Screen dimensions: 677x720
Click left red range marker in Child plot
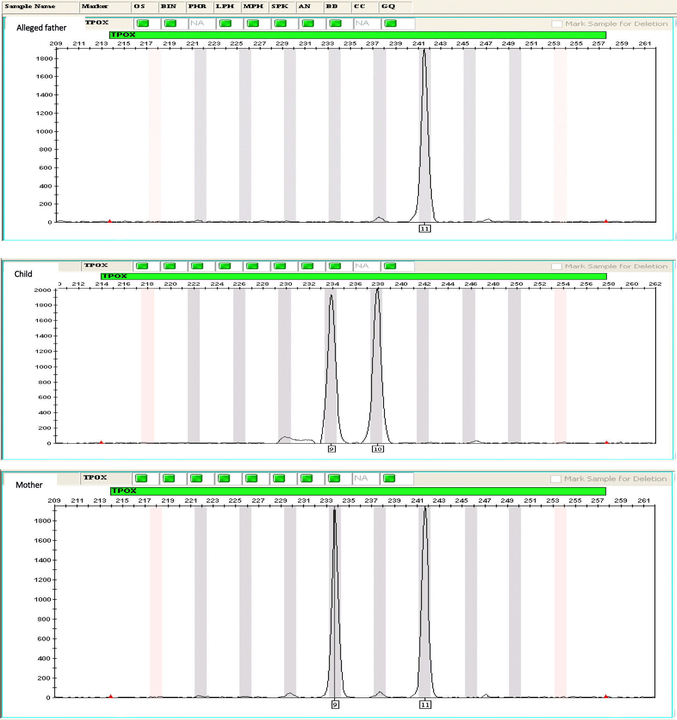pyautogui.click(x=101, y=442)
